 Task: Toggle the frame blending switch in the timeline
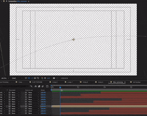click(x=39, y=86)
